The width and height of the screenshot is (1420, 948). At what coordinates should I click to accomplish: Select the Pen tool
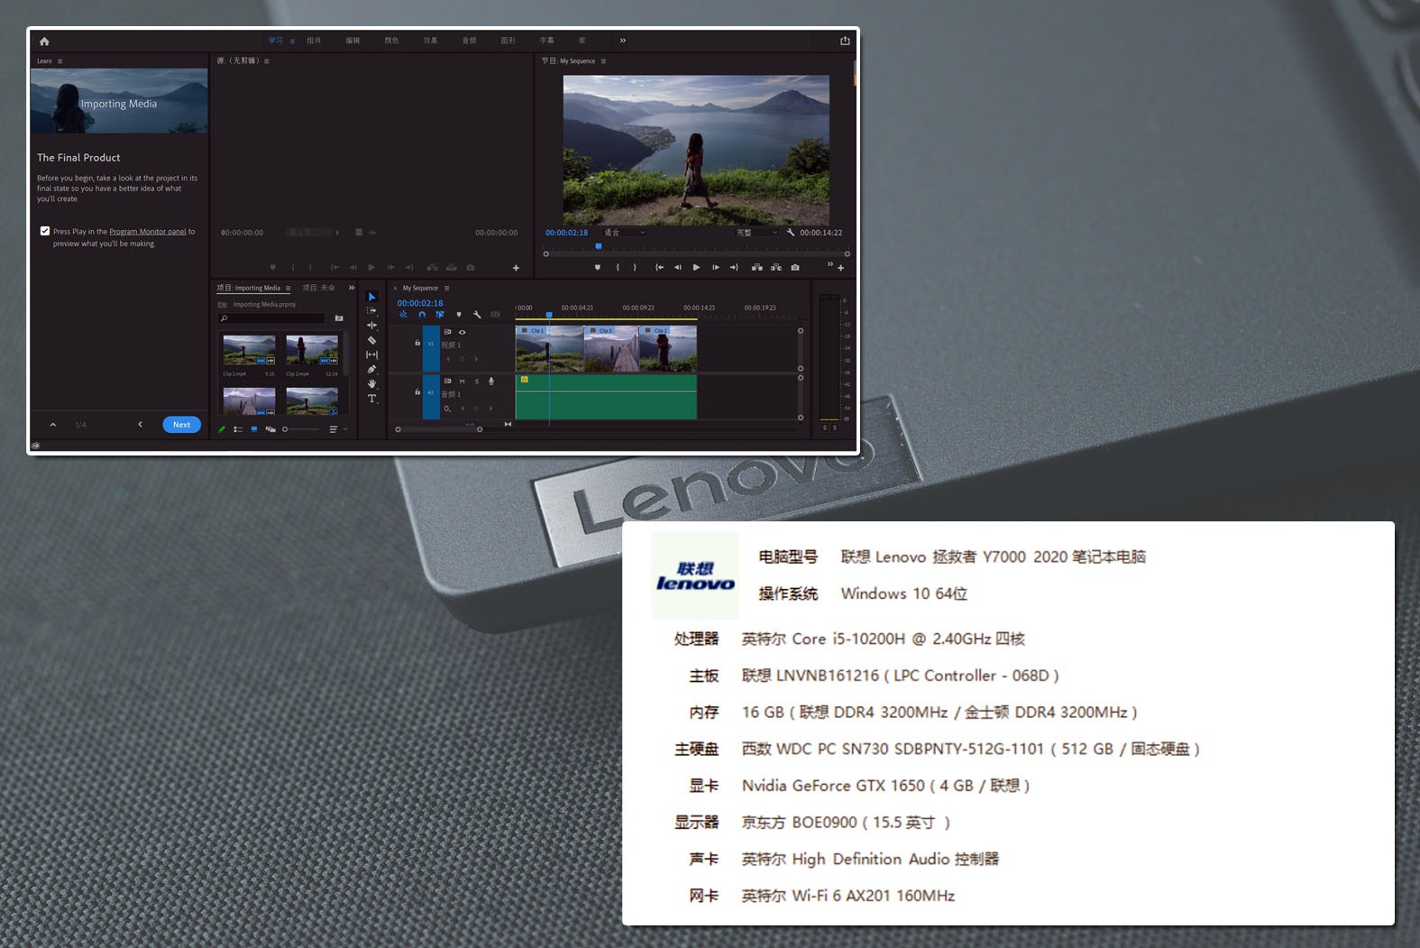tap(371, 369)
